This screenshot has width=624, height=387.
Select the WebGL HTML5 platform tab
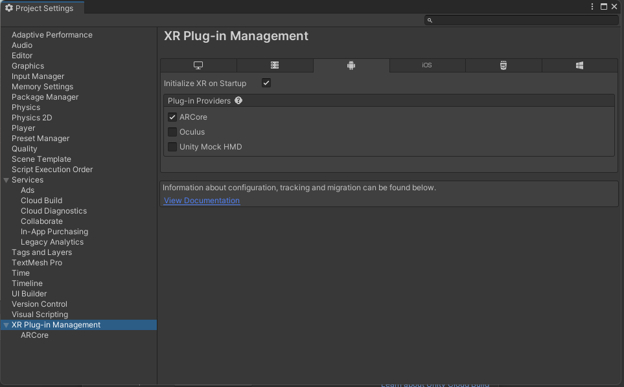point(503,65)
